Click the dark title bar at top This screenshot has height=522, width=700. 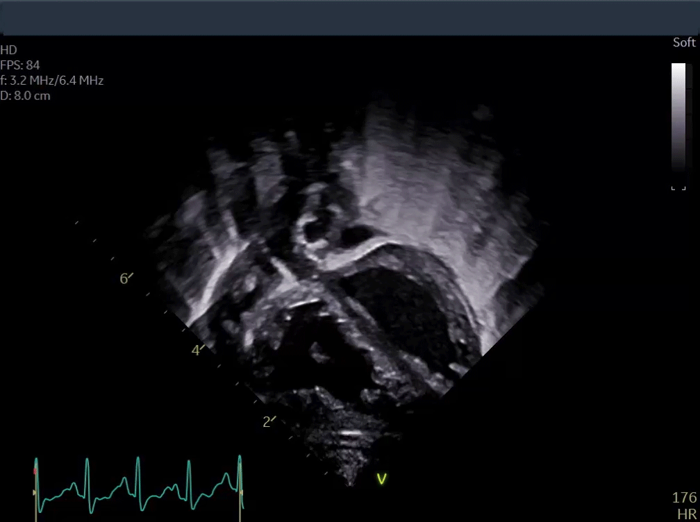coord(350,17)
